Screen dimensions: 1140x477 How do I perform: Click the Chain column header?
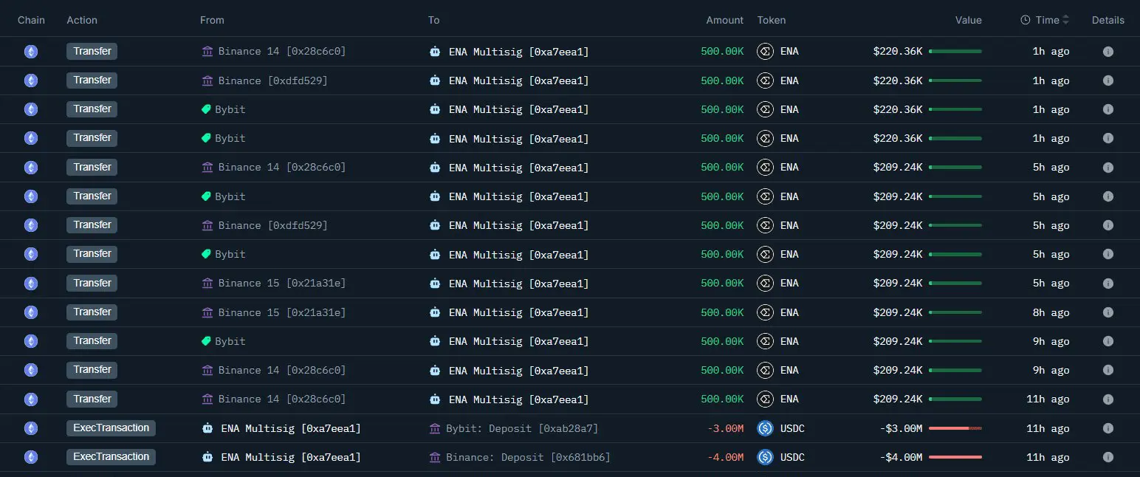tap(31, 20)
